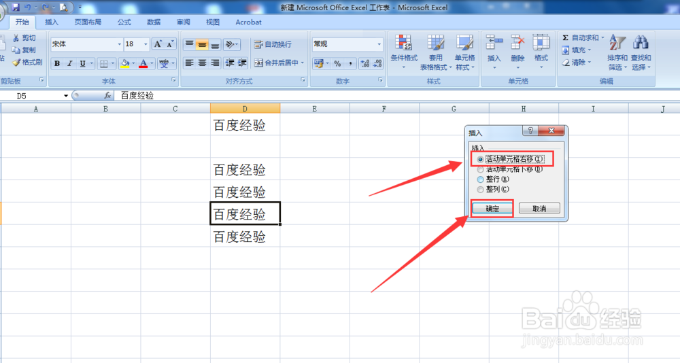This screenshot has height=363, width=680.
Task: Select 活动单元格右移 radio option
Action: click(480, 159)
